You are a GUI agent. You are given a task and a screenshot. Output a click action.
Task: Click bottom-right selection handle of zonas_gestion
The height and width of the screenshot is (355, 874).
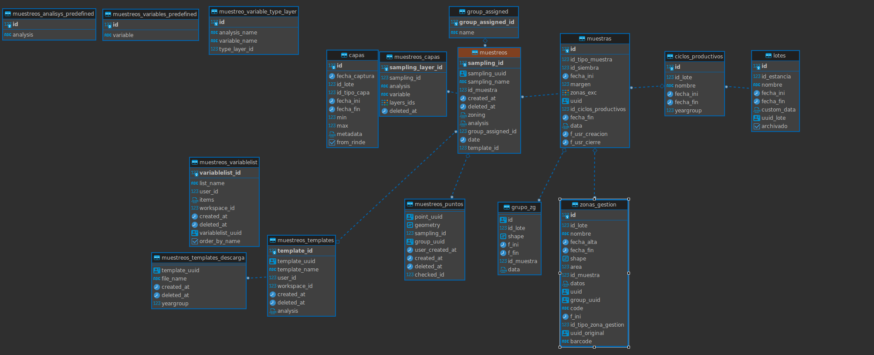click(x=629, y=347)
